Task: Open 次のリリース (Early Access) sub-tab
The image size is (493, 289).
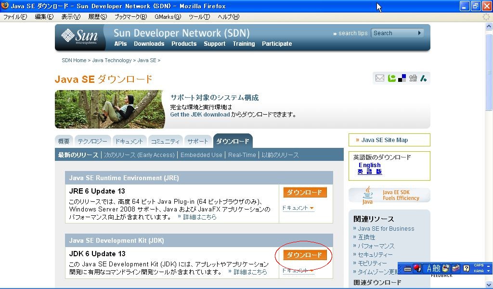Action: point(139,155)
